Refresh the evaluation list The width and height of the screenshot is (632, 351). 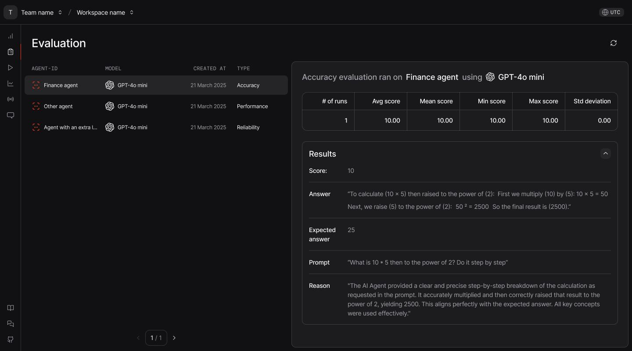pyautogui.click(x=614, y=43)
